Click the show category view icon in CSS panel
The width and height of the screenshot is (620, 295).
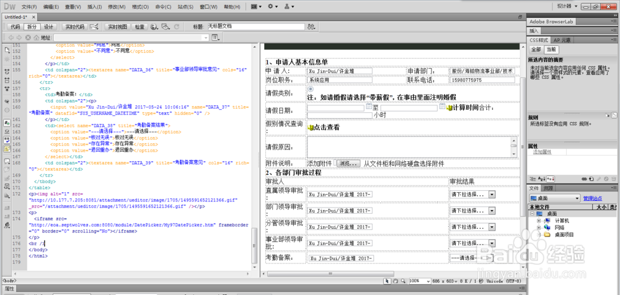(x=532, y=178)
